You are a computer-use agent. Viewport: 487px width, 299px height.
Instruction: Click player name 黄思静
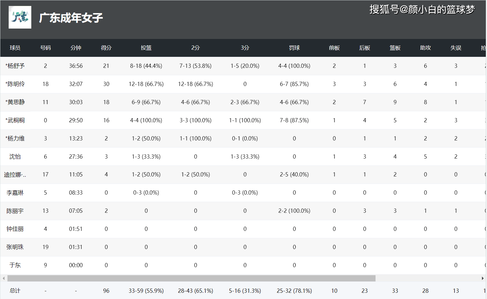15,102
